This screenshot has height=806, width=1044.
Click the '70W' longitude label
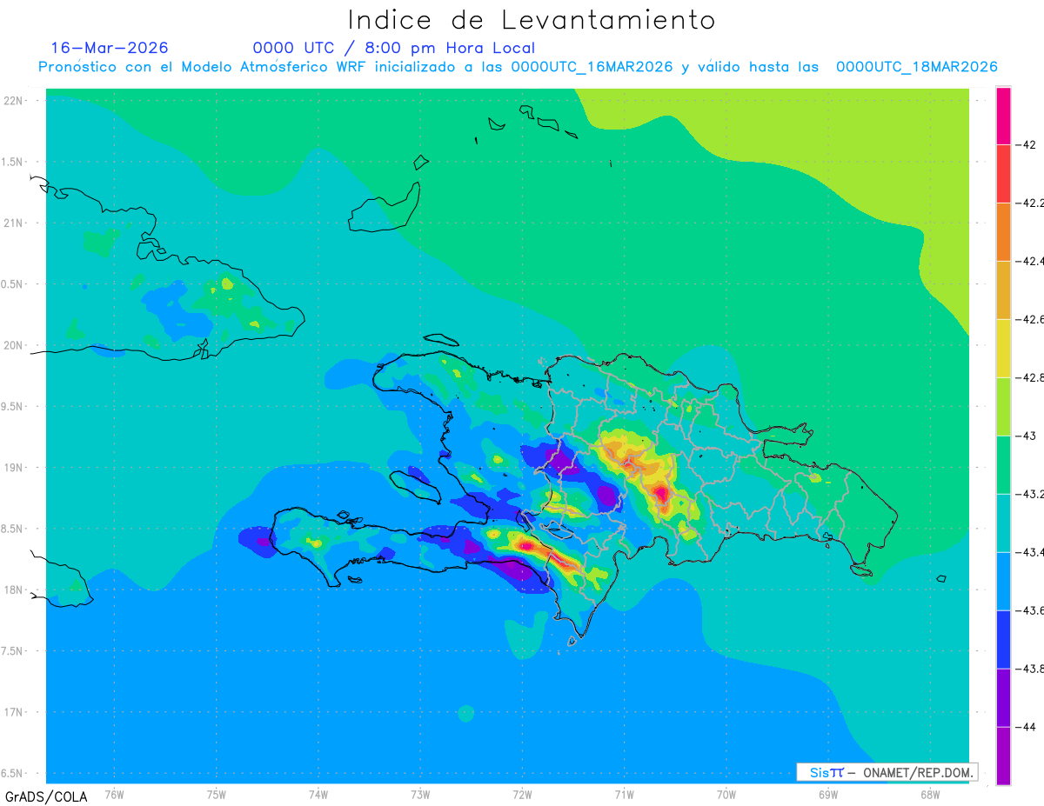point(726,795)
